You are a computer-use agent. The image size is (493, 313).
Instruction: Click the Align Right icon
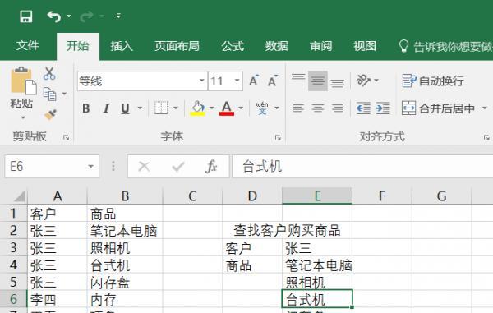pos(337,108)
